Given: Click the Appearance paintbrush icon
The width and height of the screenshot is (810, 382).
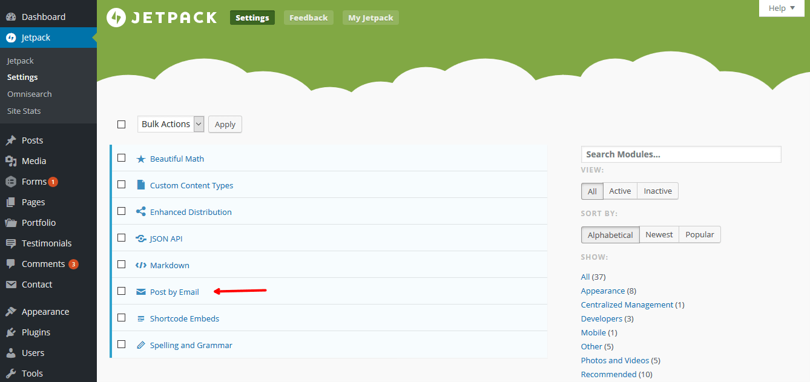Looking at the screenshot, I should pos(11,312).
